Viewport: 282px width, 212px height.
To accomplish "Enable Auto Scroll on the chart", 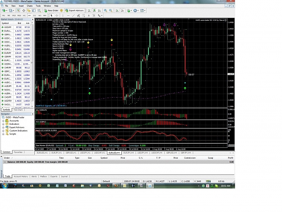I will pyautogui.click(x=117, y=11).
